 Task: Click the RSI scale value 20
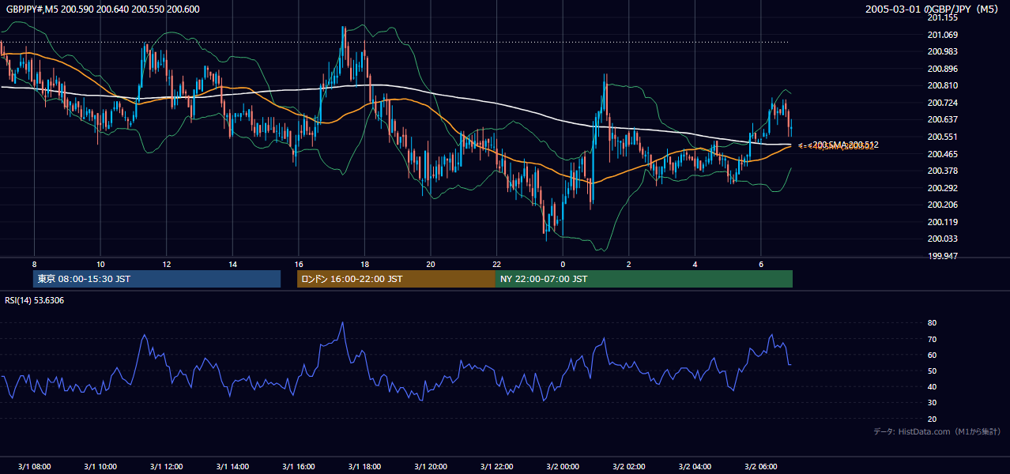pyautogui.click(x=932, y=419)
